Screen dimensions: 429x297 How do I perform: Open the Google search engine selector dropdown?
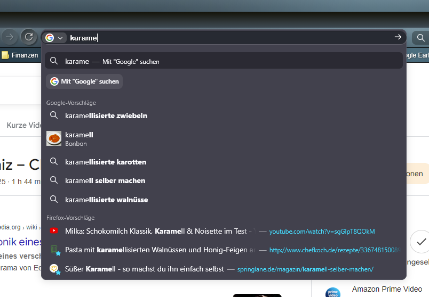pos(54,38)
